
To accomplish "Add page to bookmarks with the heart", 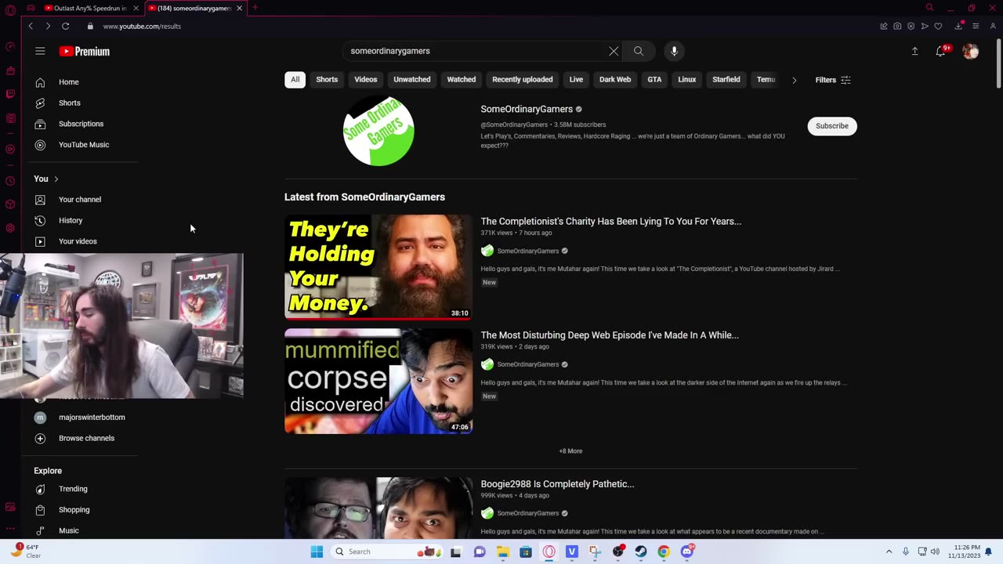I will 938,26.
